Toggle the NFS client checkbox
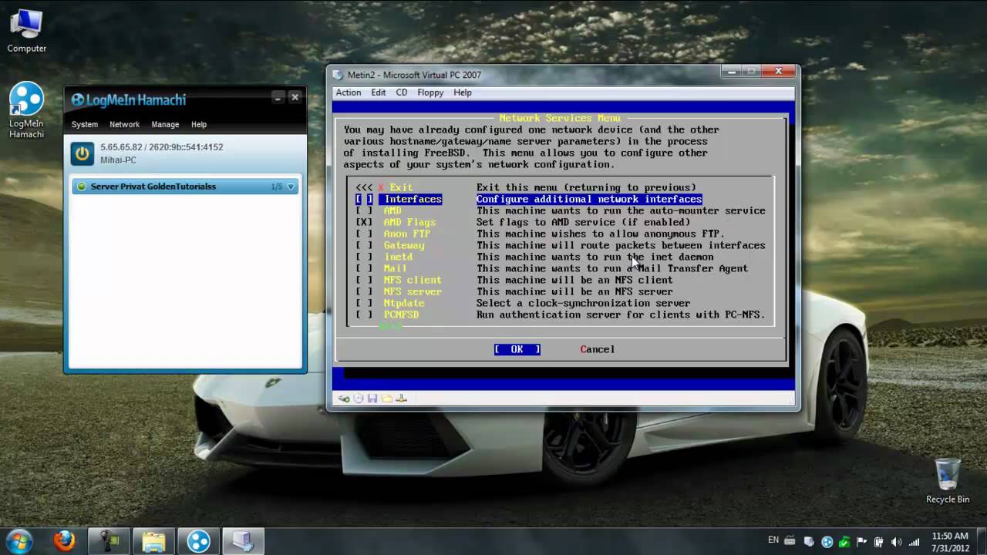Image resolution: width=987 pixels, height=555 pixels. (364, 280)
